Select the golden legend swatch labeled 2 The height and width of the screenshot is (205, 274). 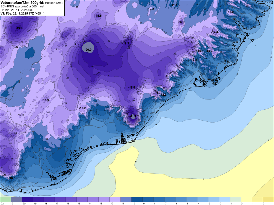[x=269, y=200]
